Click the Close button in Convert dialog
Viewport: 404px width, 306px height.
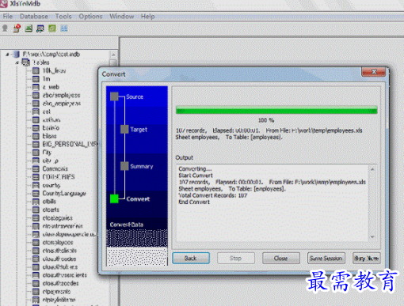[281, 258]
